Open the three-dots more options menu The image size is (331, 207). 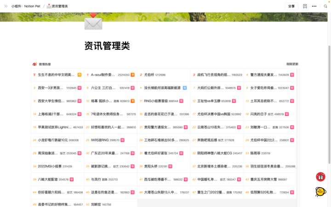point(314,6)
